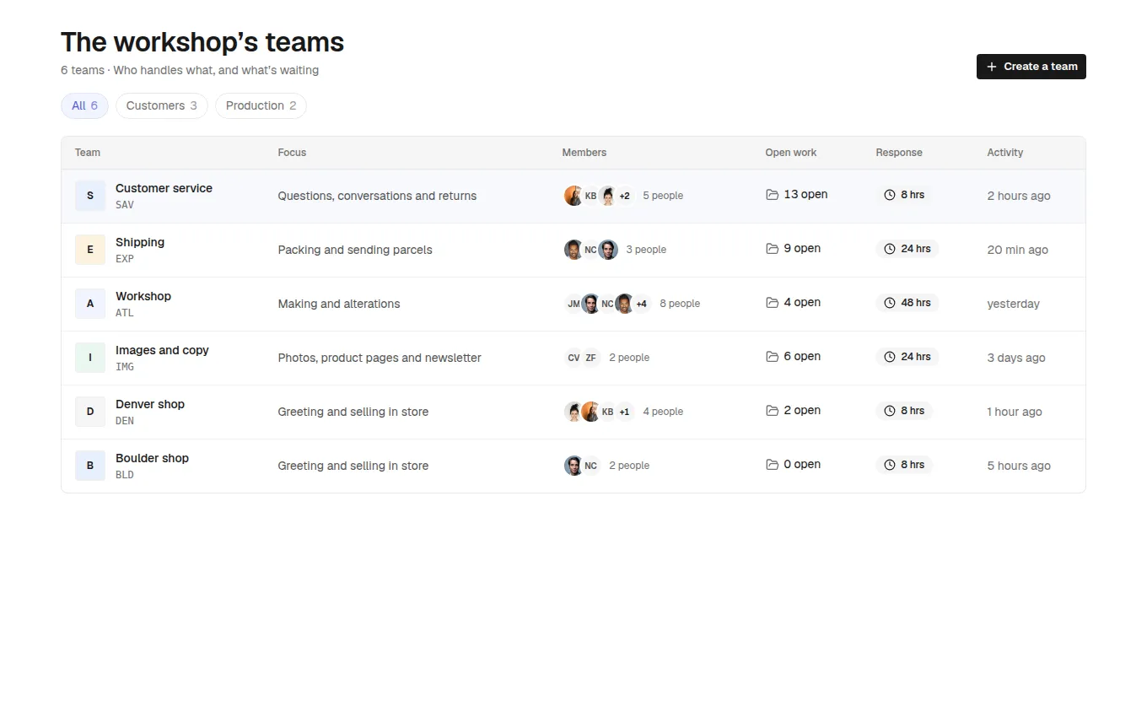Image resolution: width=1147 pixels, height=717 pixels.
Task: Click the Denver shop letter badge D
Action: (x=90, y=412)
